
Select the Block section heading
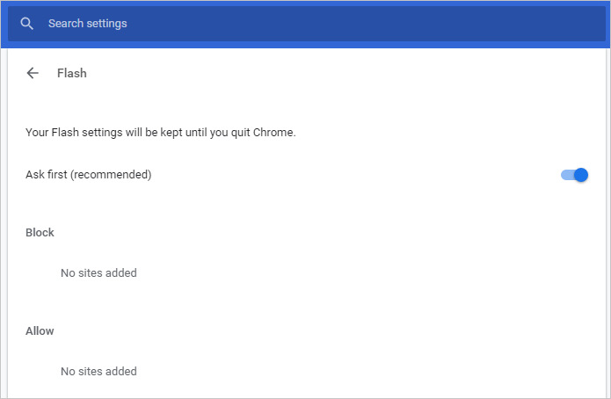click(x=40, y=233)
